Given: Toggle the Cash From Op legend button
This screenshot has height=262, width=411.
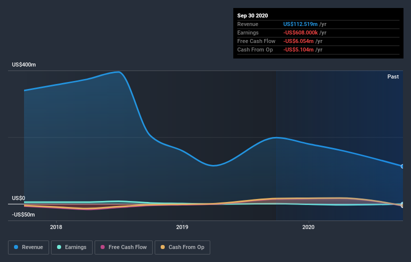Looking at the screenshot, I should click(x=182, y=247).
